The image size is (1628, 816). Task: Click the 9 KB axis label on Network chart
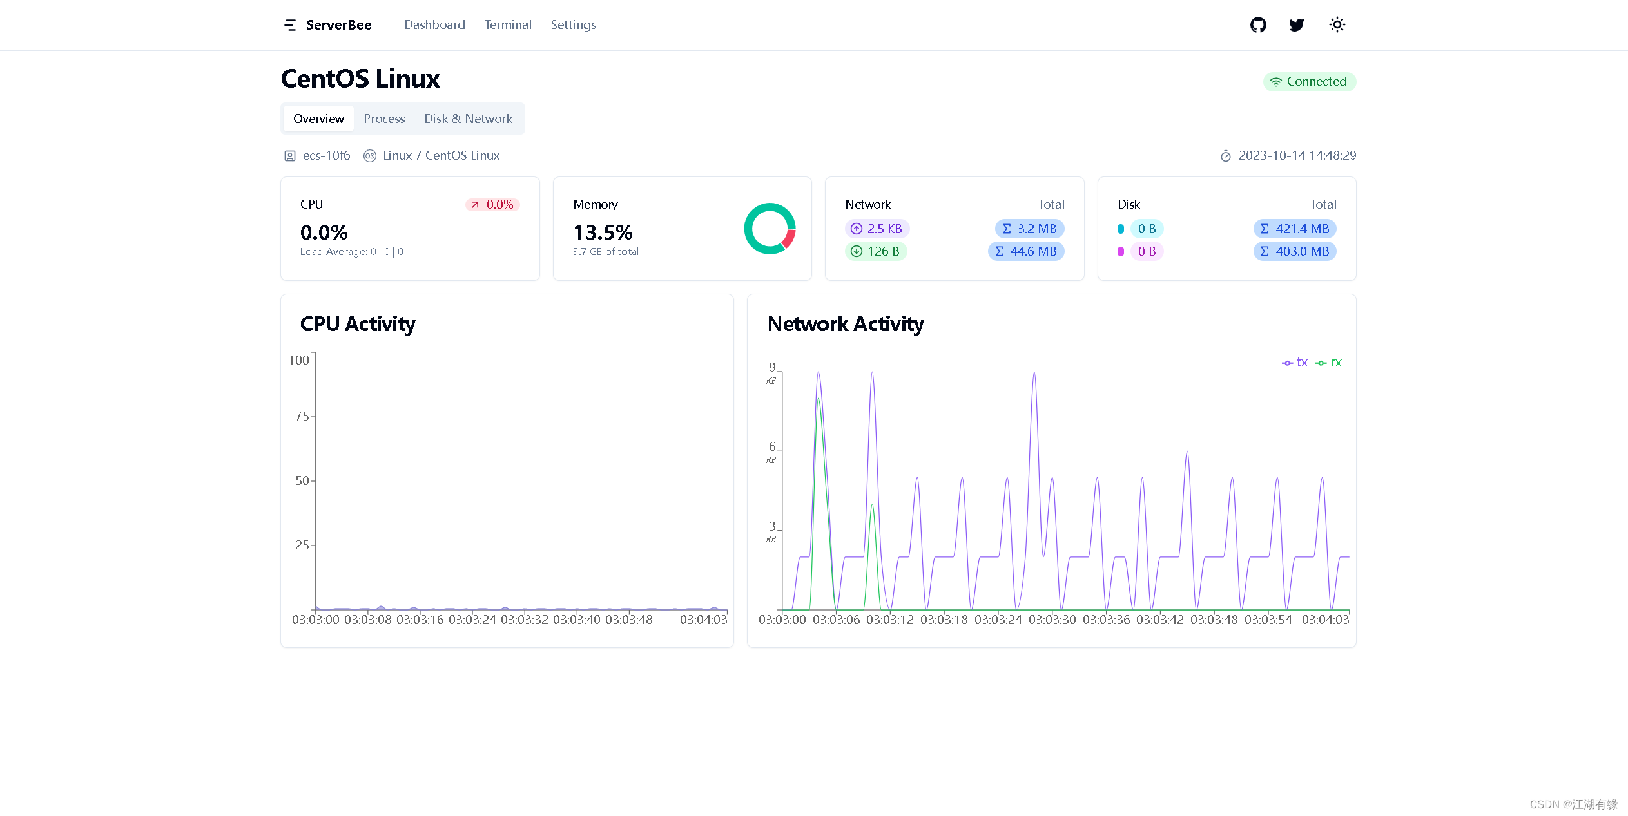(x=771, y=373)
